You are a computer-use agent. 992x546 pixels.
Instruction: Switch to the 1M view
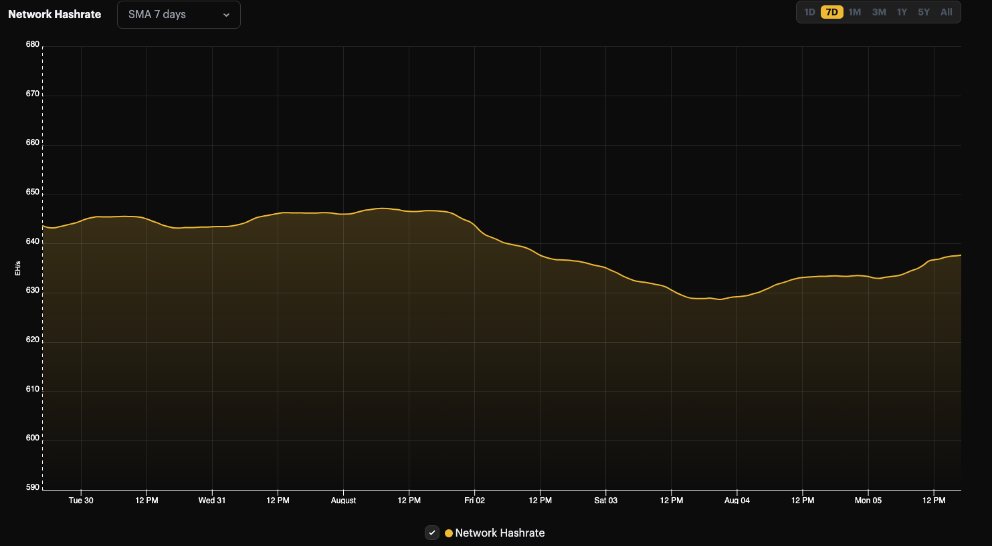[855, 11]
